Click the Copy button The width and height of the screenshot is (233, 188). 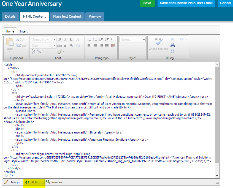pos(21,45)
